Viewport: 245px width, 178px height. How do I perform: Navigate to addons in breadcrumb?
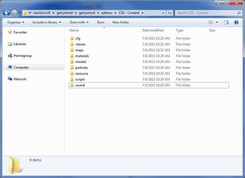point(107,13)
